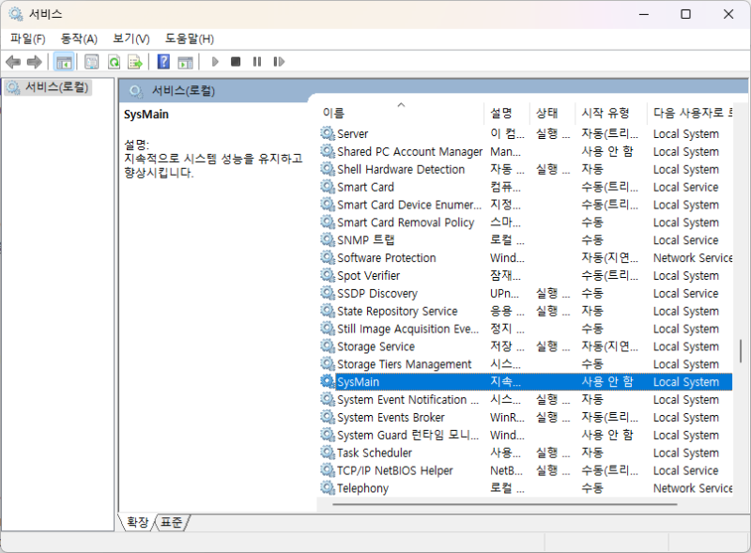This screenshot has width=751, height=553.
Task: Click the blue Help question mark icon
Action: (x=163, y=62)
